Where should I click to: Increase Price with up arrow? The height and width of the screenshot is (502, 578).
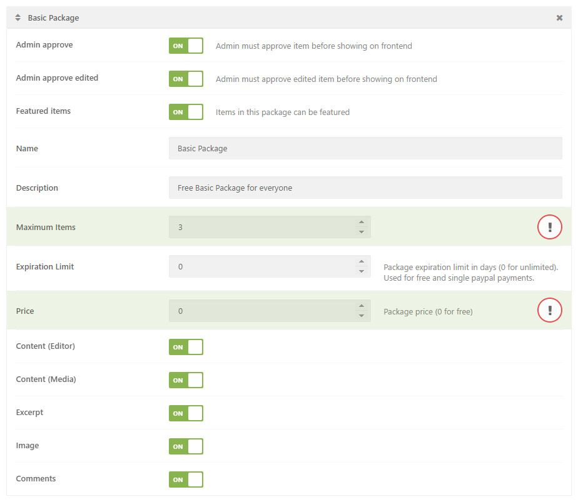point(362,306)
